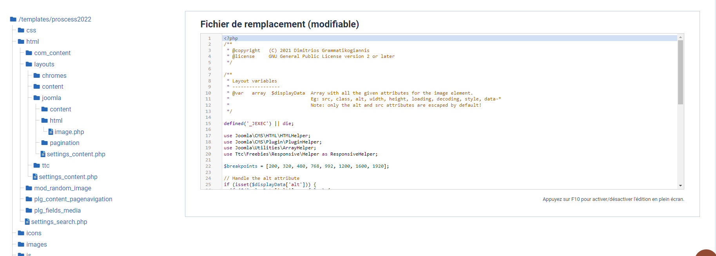Screen dimensions: 716x256
Task: Open the content folder under layouts
Action: [x=53, y=86]
